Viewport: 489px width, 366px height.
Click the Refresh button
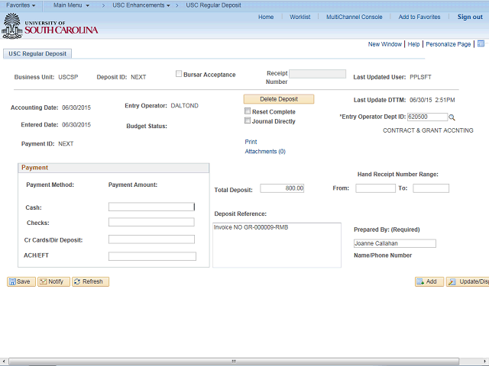[x=90, y=281]
